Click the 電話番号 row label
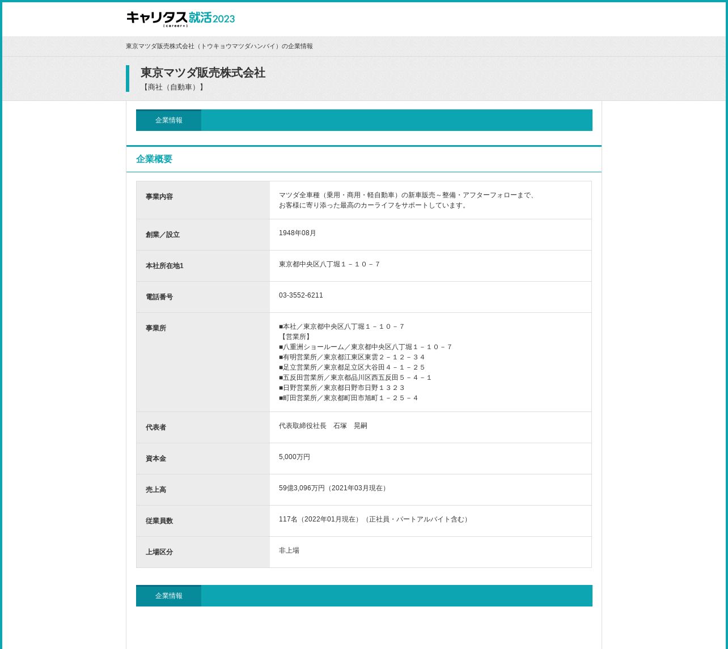 click(159, 297)
